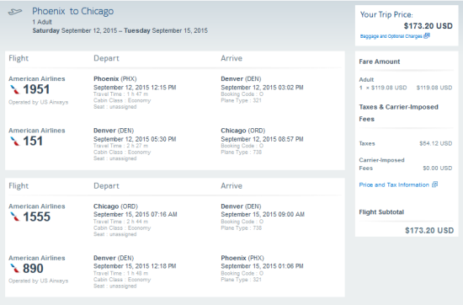The width and height of the screenshot is (463, 305).
Task: Click flight number 890
Action: click(34, 269)
